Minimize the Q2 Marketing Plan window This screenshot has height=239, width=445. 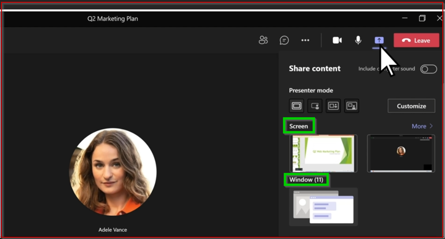tap(405, 18)
